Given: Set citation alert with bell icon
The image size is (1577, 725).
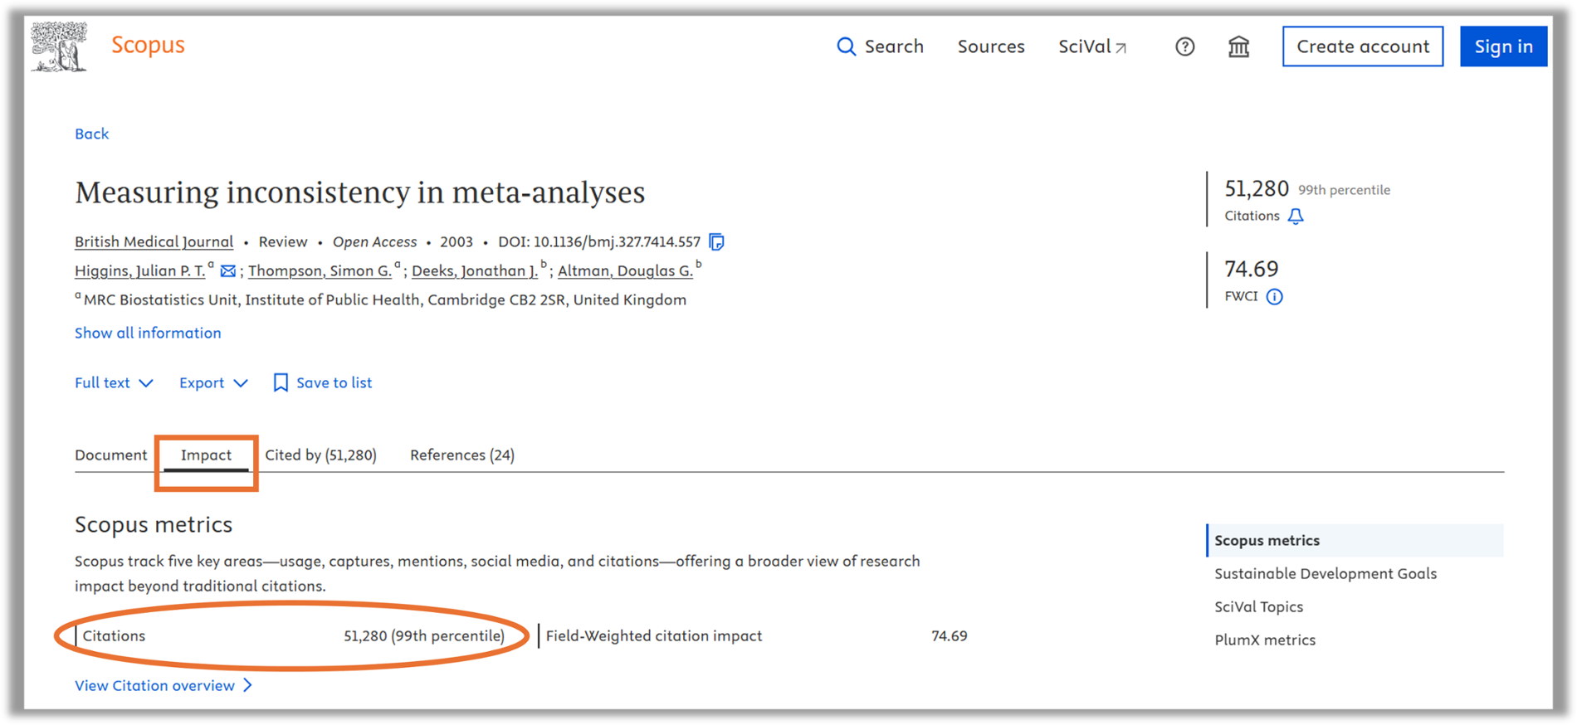Looking at the screenshot, I should (1296, 217).
